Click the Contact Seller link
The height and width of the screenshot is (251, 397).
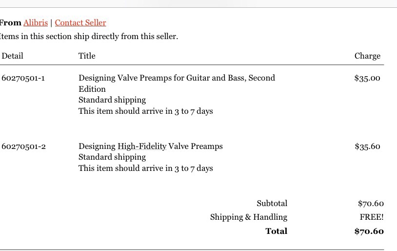(x=80, y=22)
